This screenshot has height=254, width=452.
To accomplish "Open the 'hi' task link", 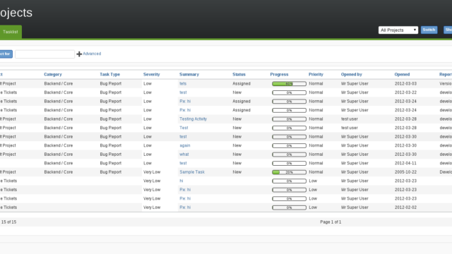I will tap(182, 181).
